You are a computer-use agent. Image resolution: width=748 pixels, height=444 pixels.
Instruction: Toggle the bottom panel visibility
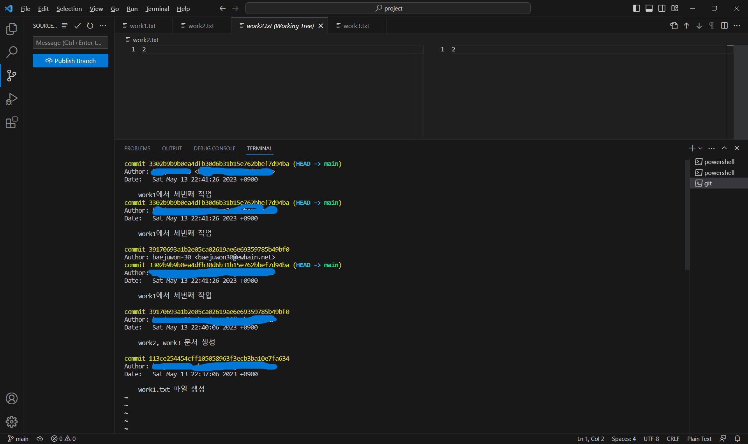coord(649,8)
